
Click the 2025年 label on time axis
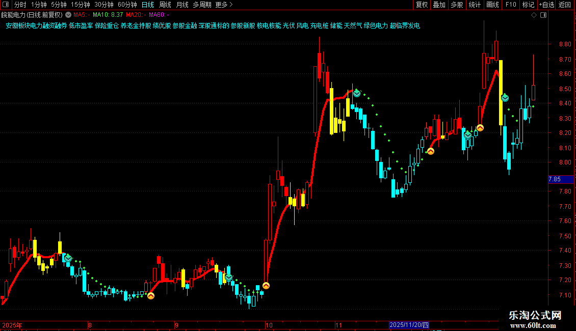click(12, 325)
